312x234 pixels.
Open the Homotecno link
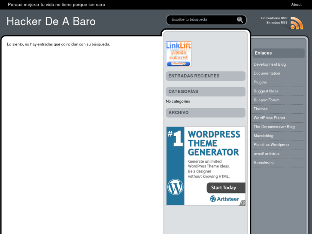point(264,162)
